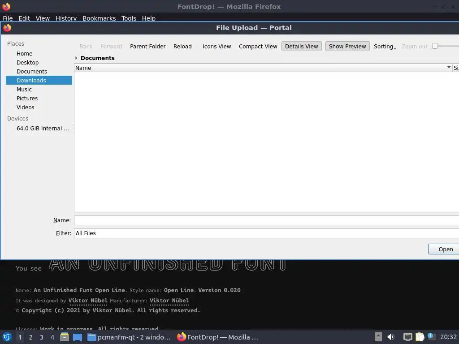Image resolution: width=459 pixels, height=344 pixels.
Task: Click the Name input field
Action: click(x=266, y=220)
